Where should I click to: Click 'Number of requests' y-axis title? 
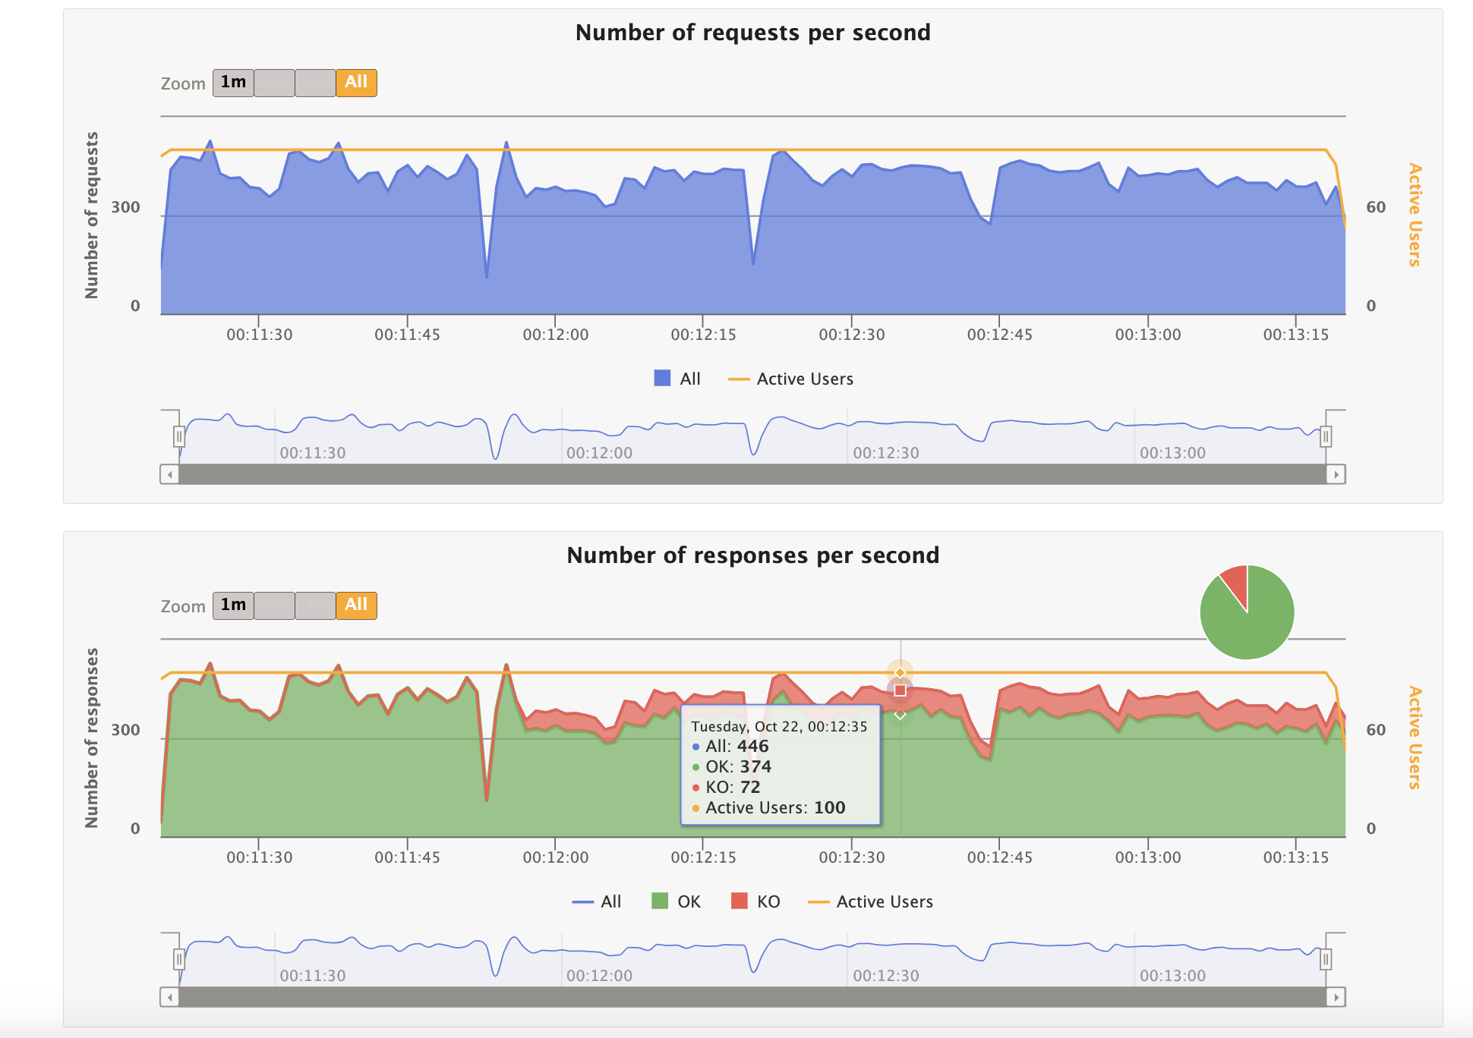coord(92,215)
